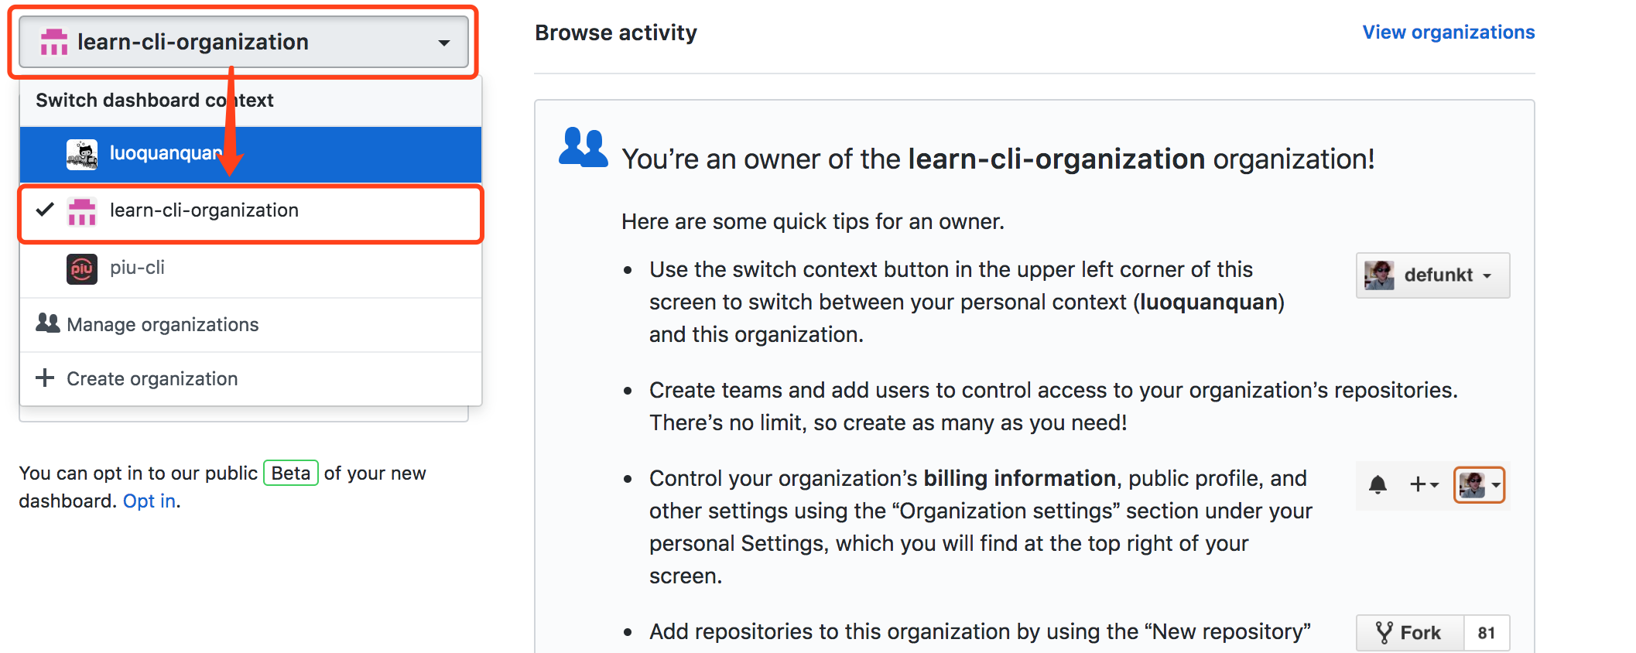Click luoquanquan's avatar in context menu
Viewport: 1636px width, 653px height.
[82, 154]
